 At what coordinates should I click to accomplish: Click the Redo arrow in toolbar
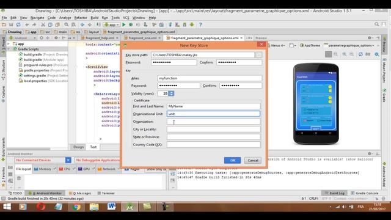coord(34,24)
